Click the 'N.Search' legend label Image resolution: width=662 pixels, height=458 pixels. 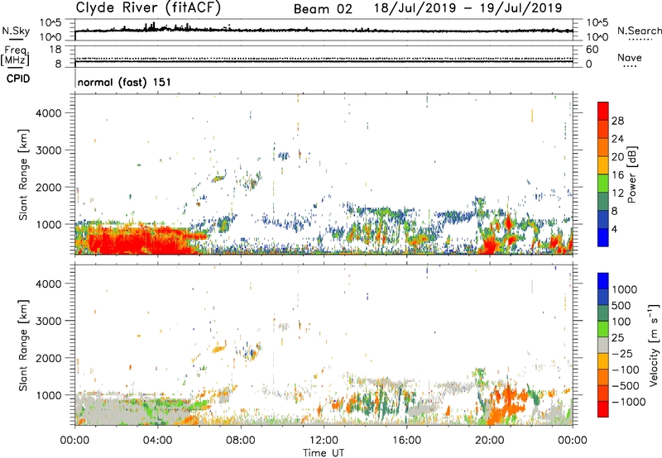(639, 31)
